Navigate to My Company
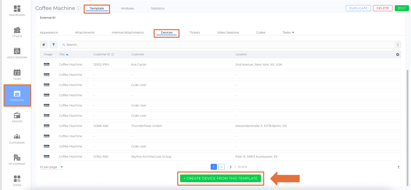 (17, 160)
